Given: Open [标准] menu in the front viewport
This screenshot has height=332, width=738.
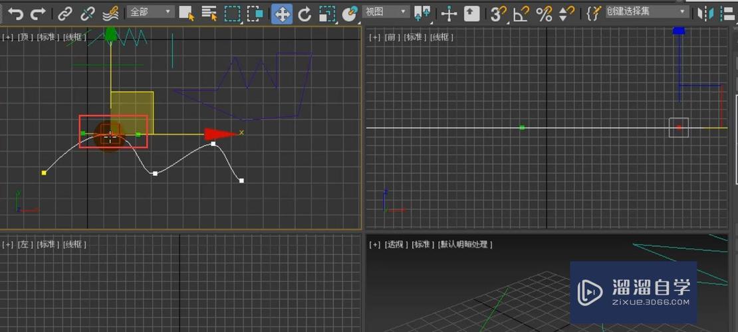Looking at the screenshot, I should (415, 37).
